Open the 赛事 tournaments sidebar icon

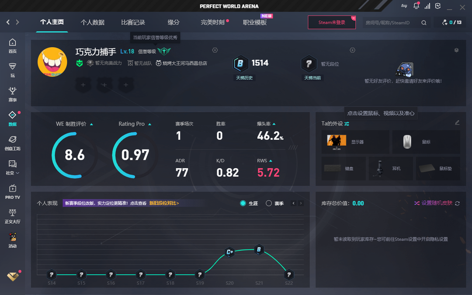12,94
